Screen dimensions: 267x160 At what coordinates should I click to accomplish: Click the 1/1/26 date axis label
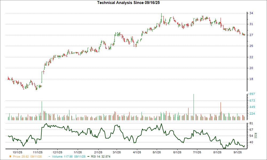pos(78,152)
